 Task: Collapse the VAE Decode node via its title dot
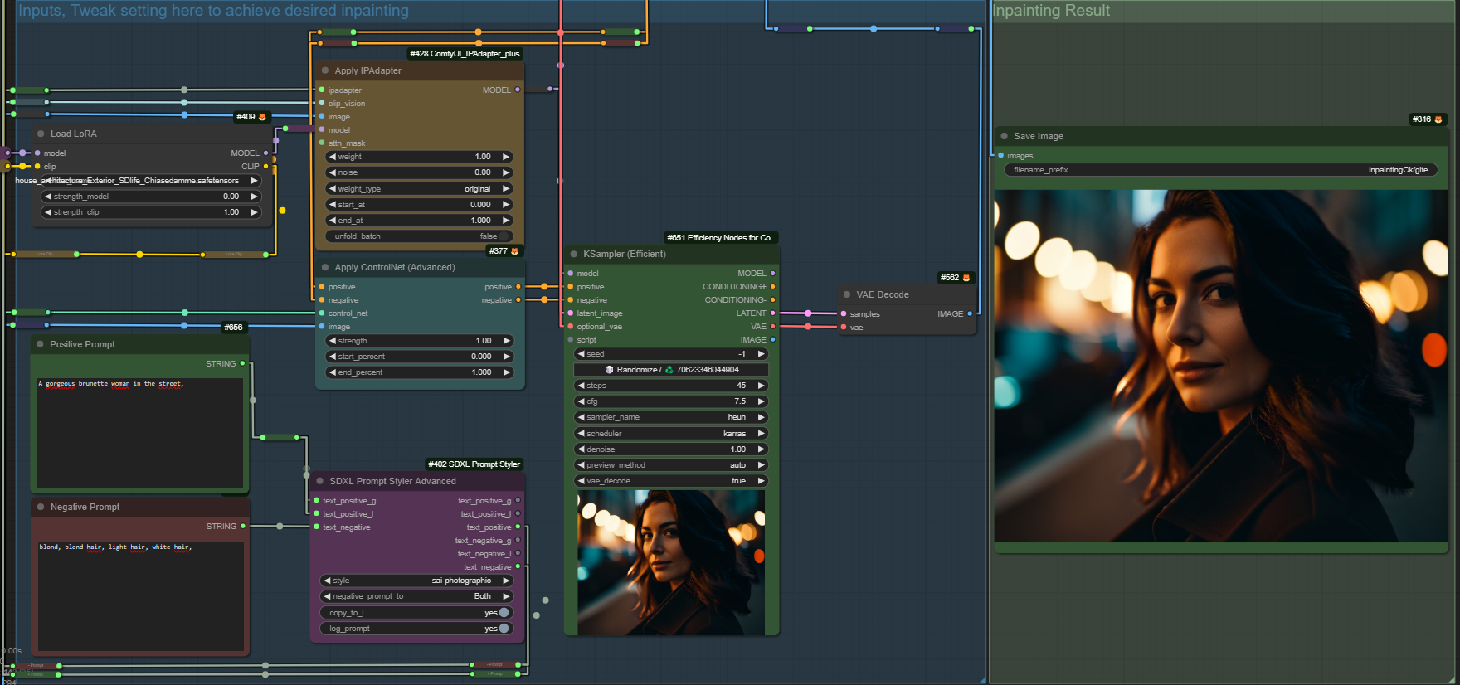[847, 294]
